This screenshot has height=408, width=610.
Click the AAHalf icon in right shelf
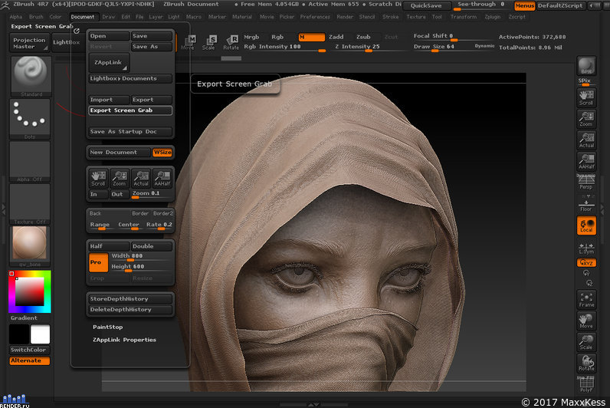(586, 161)
